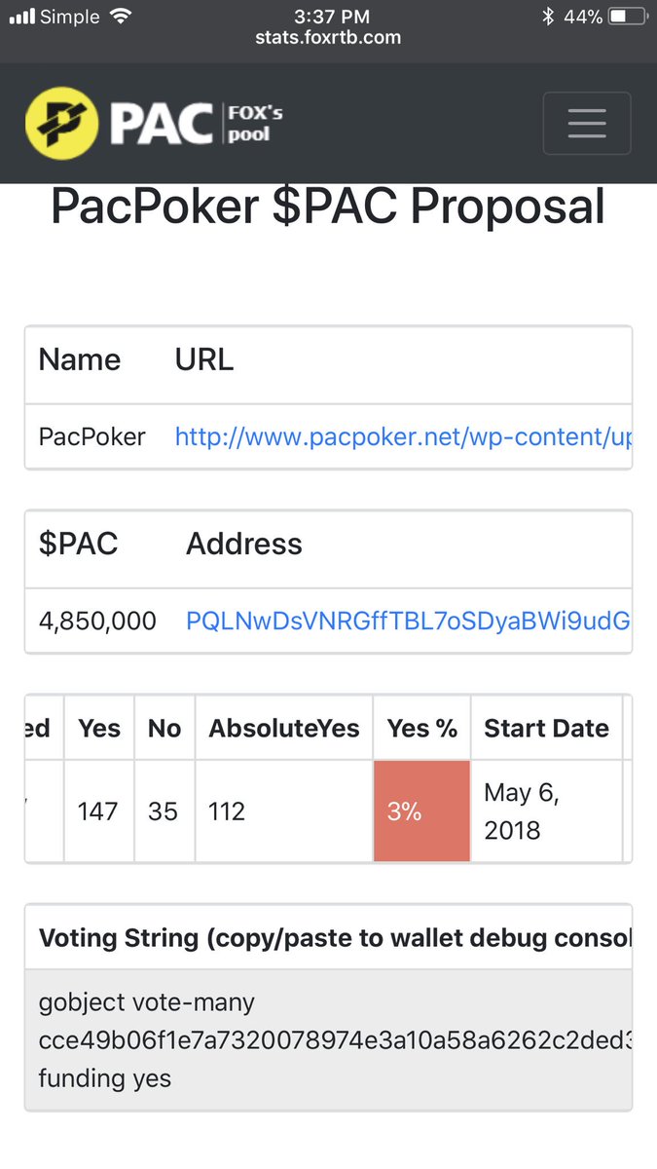The image size is (657, 1169).
Task: Tap the Bluetooth status icon
Action: 548,17
